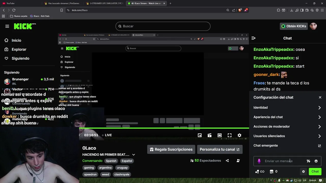Open user profile avatar menu
This screenshot has height=183, width=326.
pos(313,26)
